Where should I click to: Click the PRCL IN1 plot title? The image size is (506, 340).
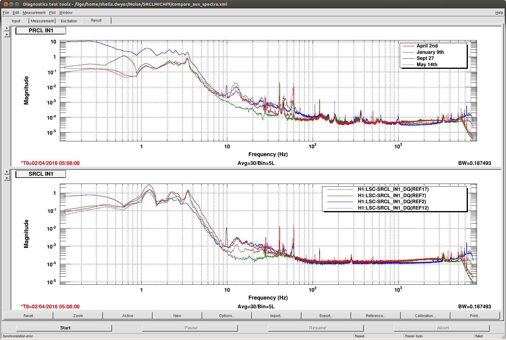(41, 30)
